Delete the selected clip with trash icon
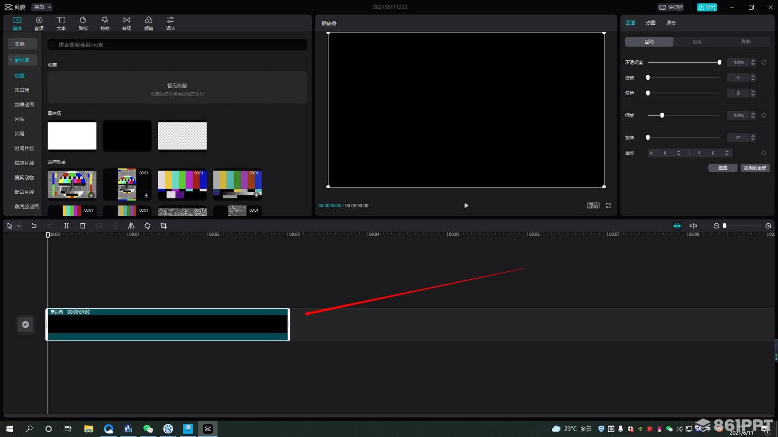The height and width of the screenshot is (437, 778). click(x=83, y=226)
